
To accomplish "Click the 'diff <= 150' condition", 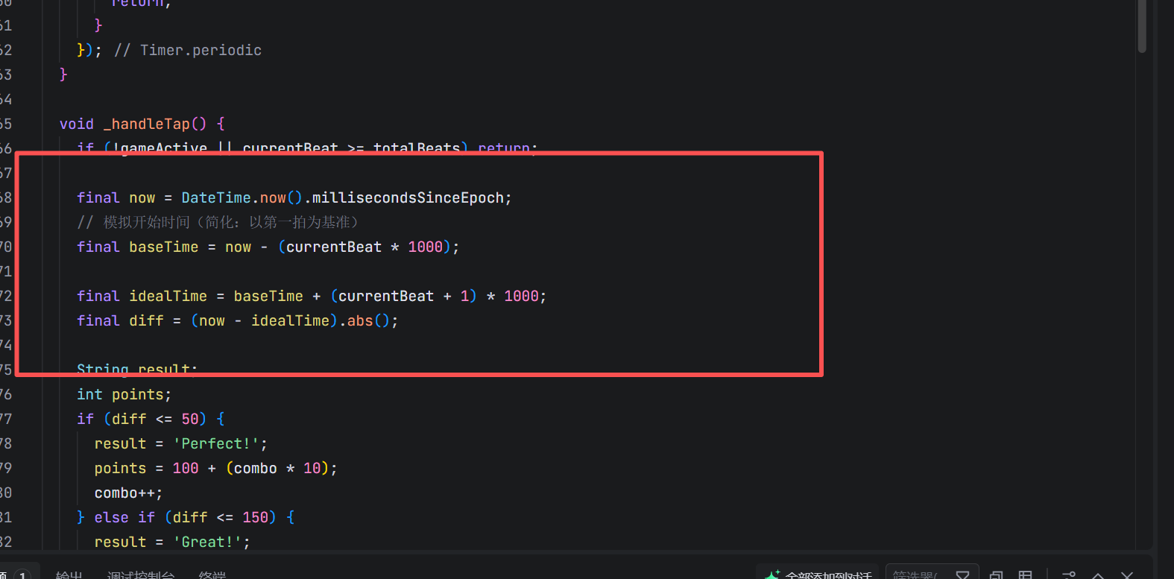I will pos(221,517).
